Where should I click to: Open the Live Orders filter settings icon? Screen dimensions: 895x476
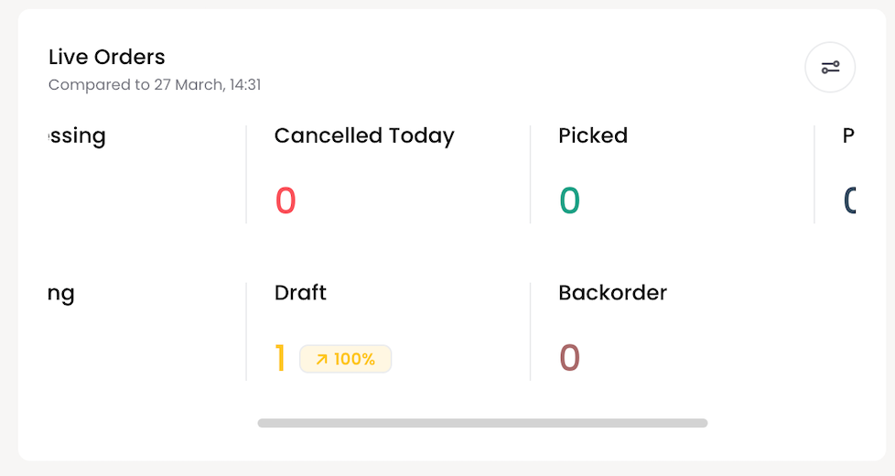(x=830, y=68)
